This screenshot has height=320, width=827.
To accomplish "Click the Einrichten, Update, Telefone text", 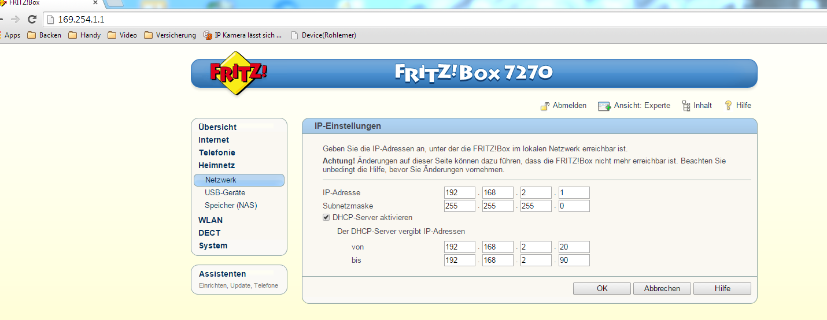I will click(x=239, y=286).
